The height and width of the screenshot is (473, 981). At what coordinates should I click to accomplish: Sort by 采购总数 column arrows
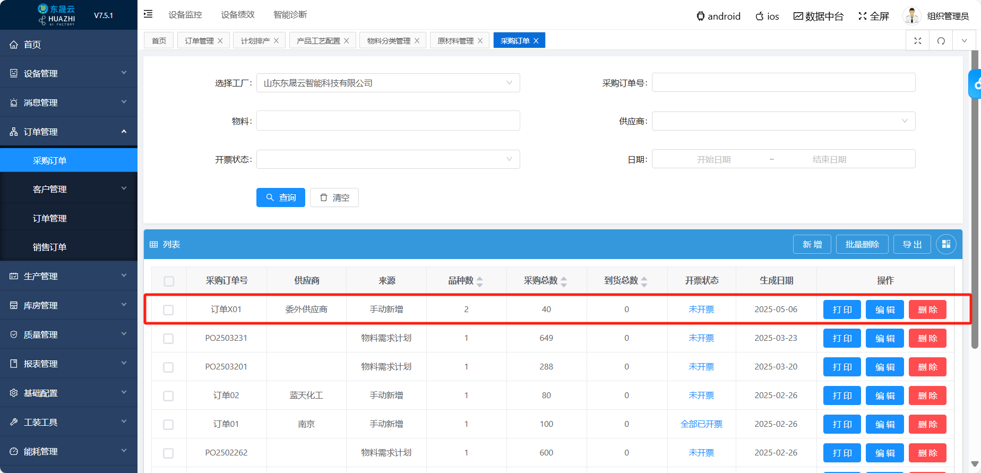pos(564,281)
